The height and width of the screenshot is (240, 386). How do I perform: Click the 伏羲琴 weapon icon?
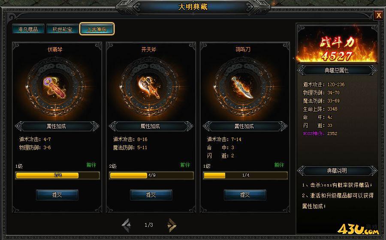tap(54, 87)
